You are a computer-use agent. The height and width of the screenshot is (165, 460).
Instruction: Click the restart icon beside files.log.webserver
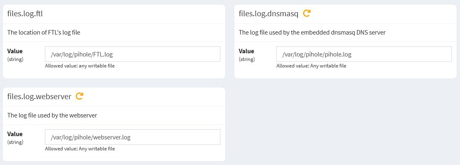(80, 96)
